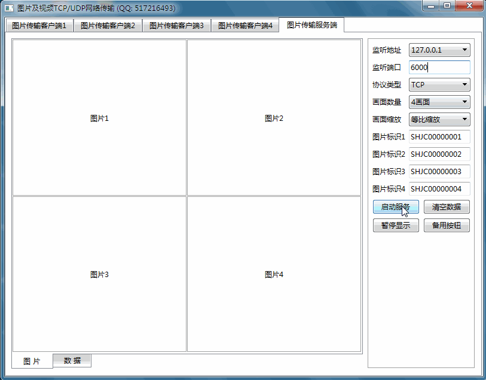Select the 图片2 display panel
486x380 pixels.
pos(274,118)
